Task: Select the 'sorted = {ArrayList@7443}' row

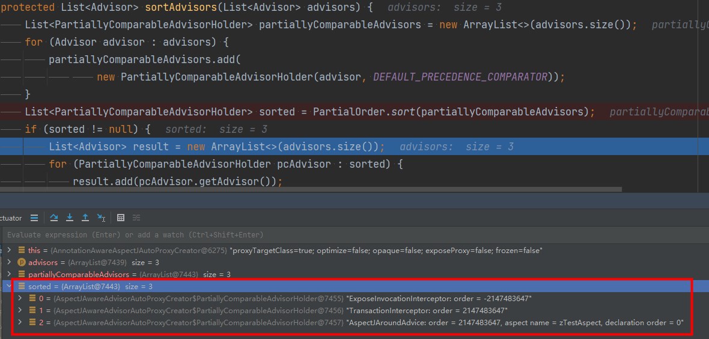Action: pos(354,287)
